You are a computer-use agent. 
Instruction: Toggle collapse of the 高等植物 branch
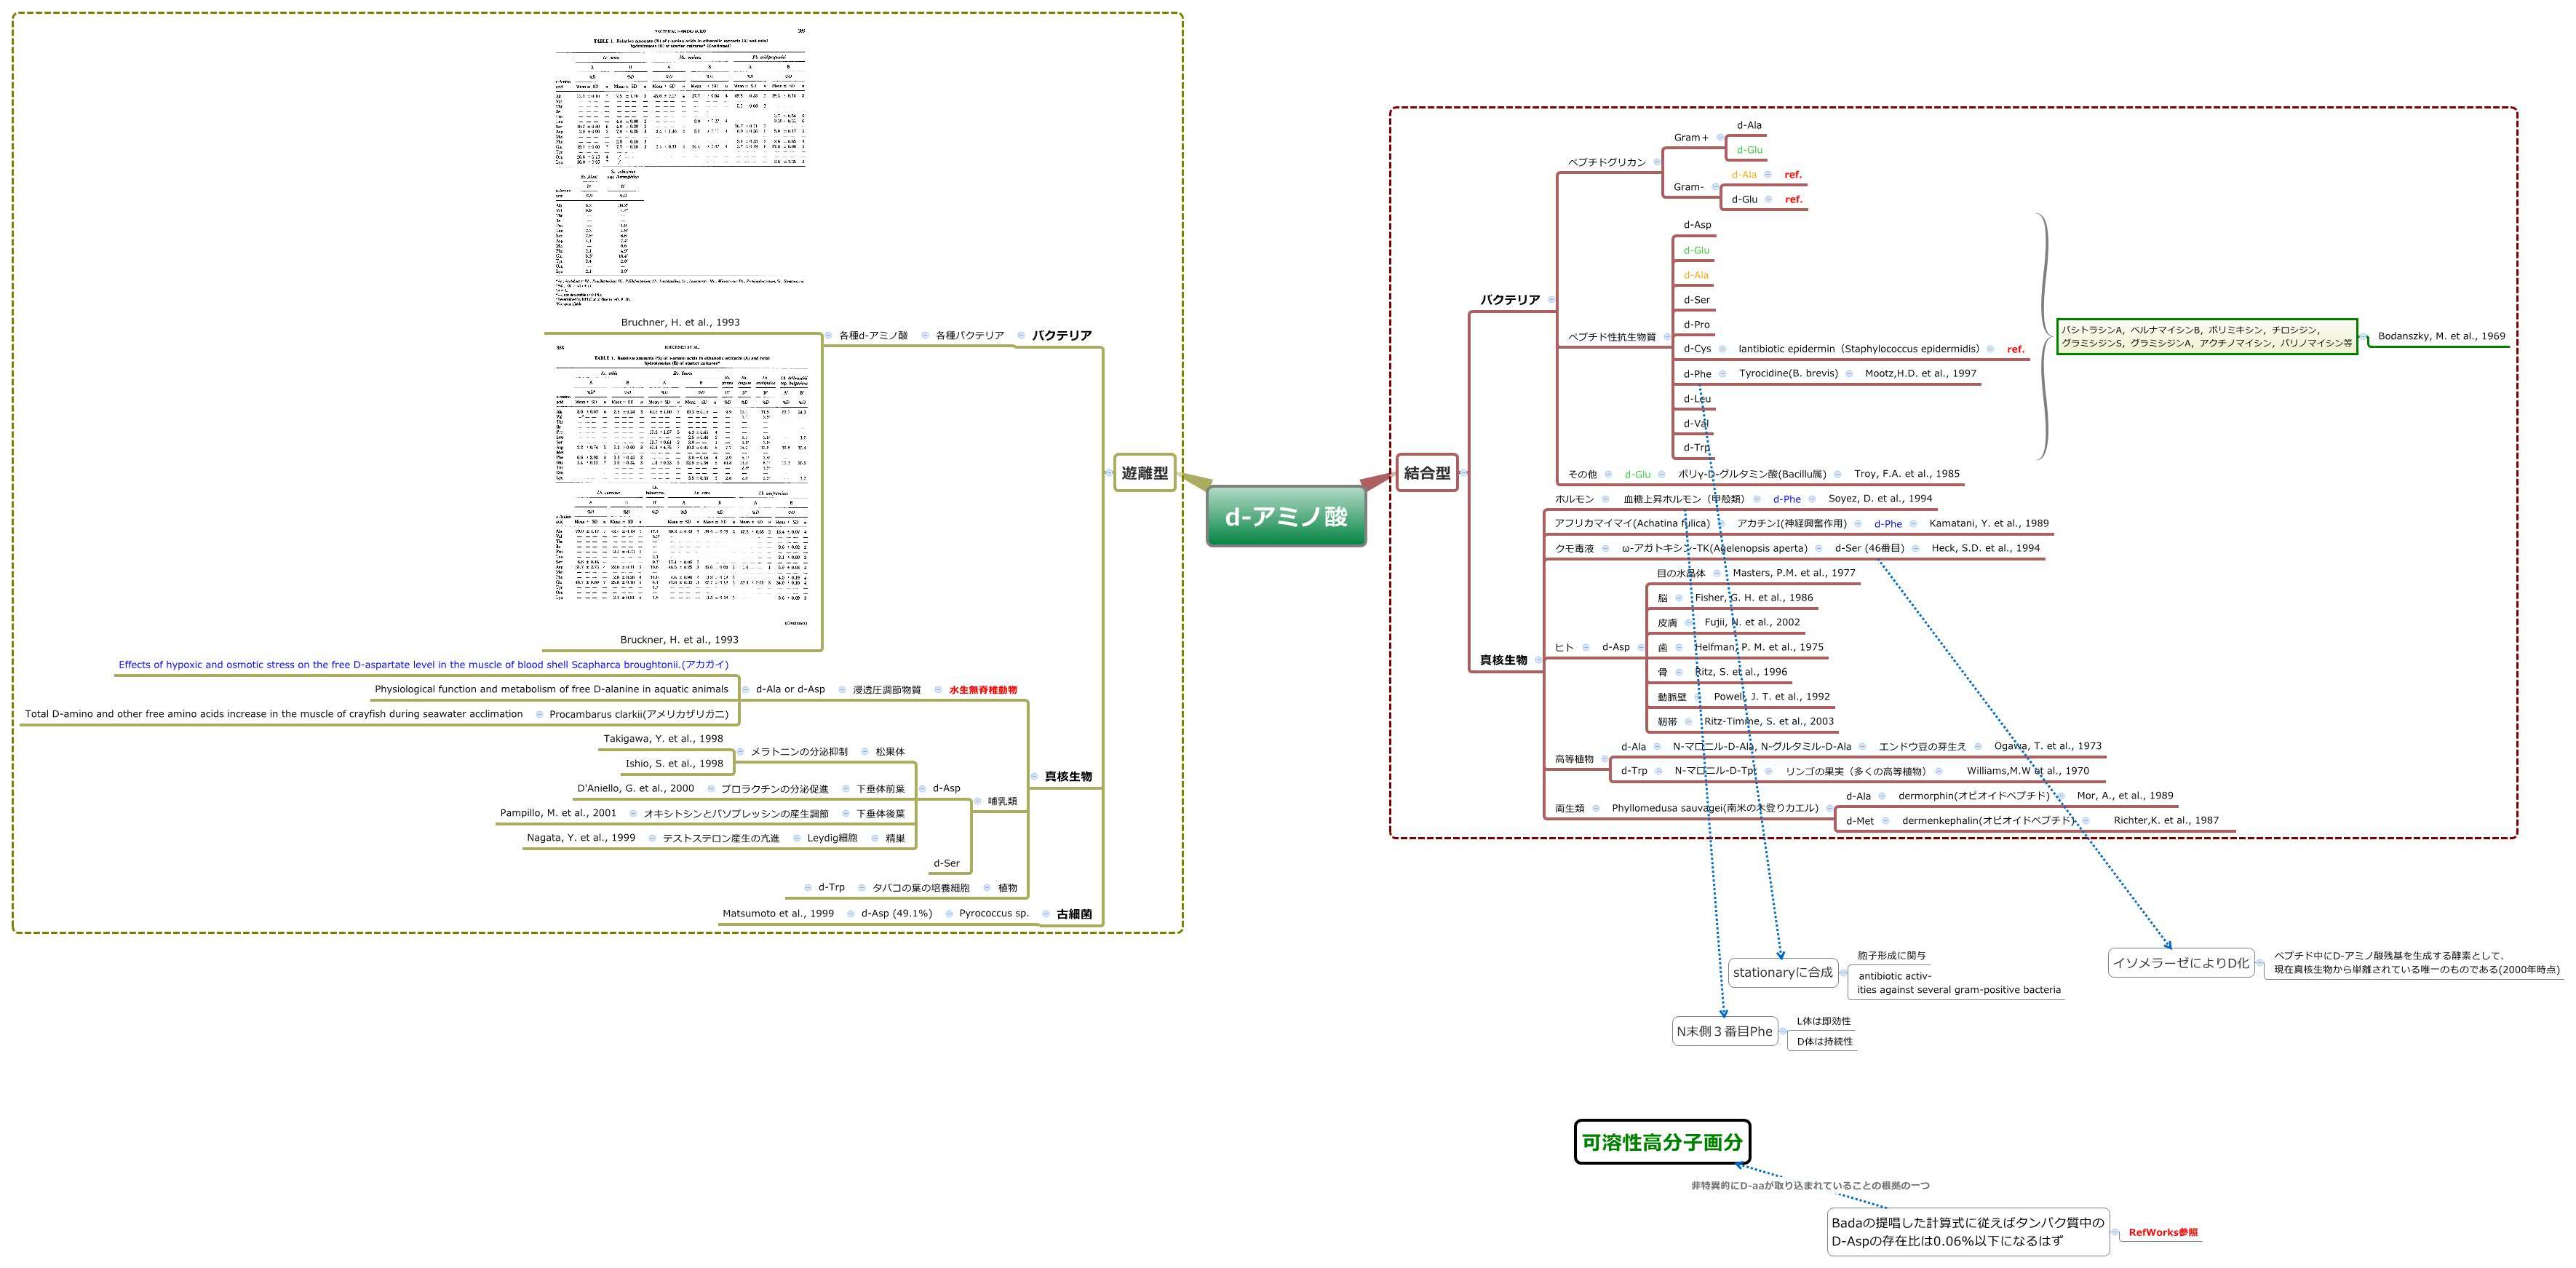1605,759
